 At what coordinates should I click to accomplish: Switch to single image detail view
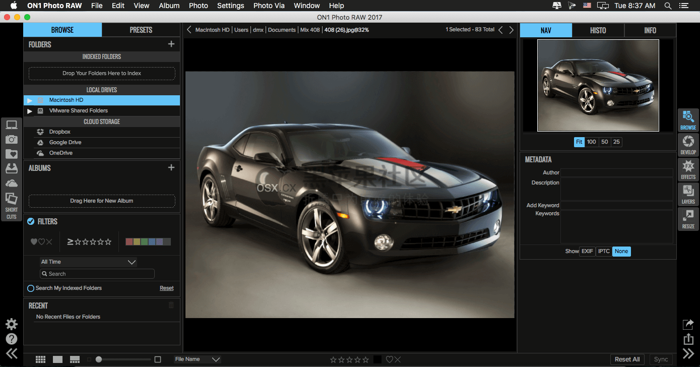58,359
